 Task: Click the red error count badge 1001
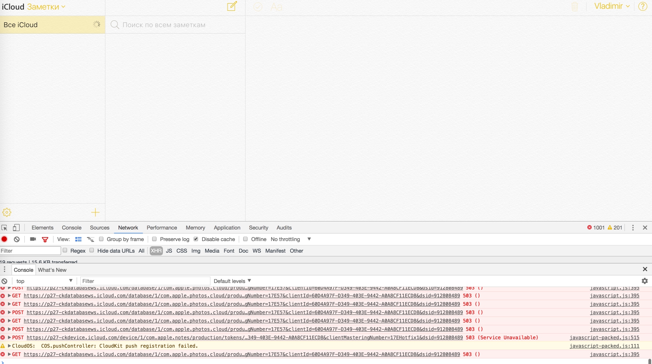[x=596, y=227]
